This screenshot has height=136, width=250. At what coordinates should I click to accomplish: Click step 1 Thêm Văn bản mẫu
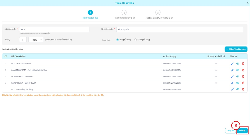click(90, 12)
